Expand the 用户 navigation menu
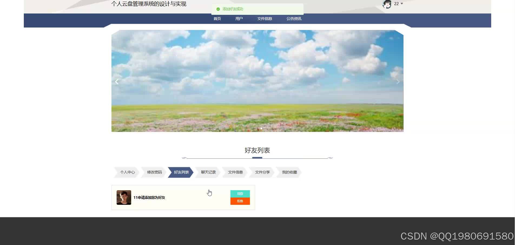 [x=239, y=19]
